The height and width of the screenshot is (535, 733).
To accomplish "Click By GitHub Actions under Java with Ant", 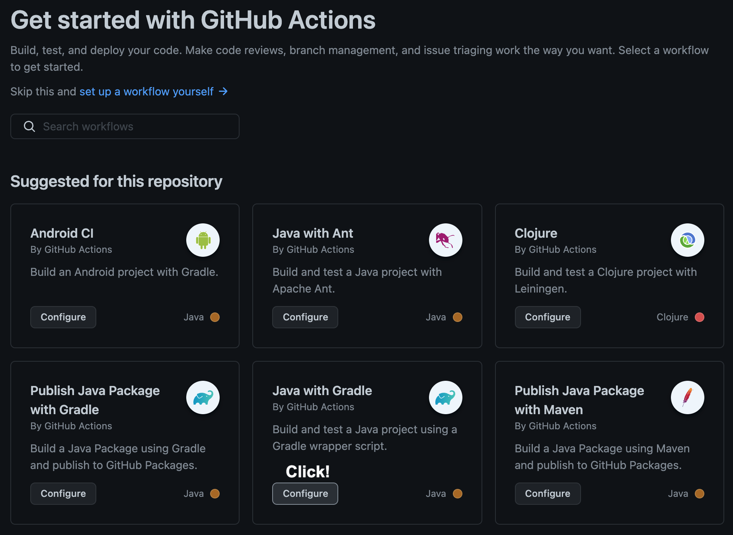I will 313,250.
